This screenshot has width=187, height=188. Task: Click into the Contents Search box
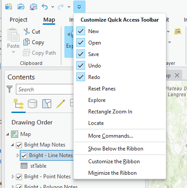45,89
